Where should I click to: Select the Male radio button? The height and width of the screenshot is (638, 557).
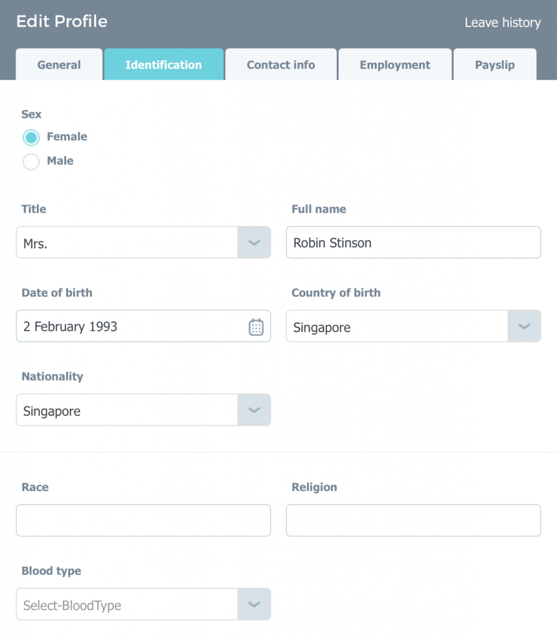(31, 162)
